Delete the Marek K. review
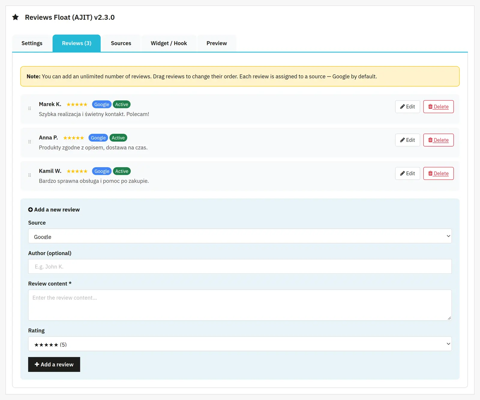The image size is (480, 400). point(438,107)
